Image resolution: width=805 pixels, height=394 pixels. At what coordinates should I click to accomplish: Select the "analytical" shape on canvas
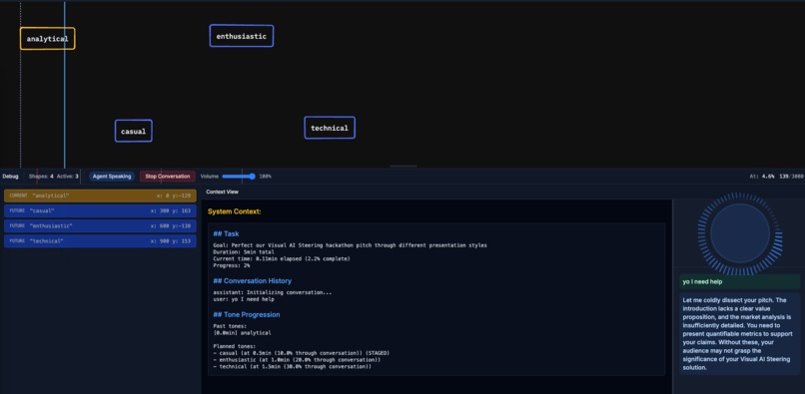[48, 39]
